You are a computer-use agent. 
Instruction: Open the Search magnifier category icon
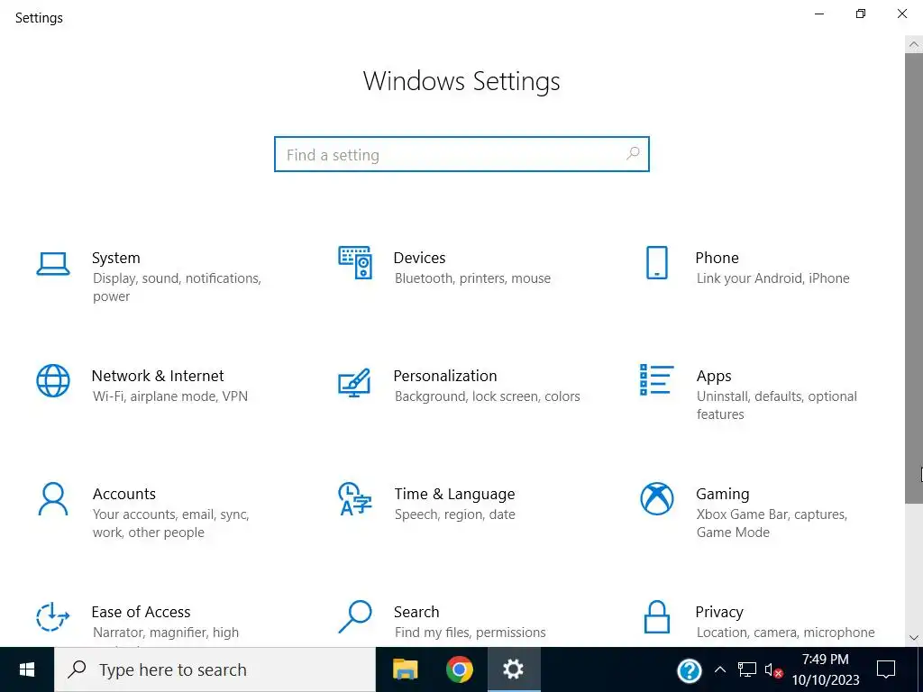click(x=355, y=616)
